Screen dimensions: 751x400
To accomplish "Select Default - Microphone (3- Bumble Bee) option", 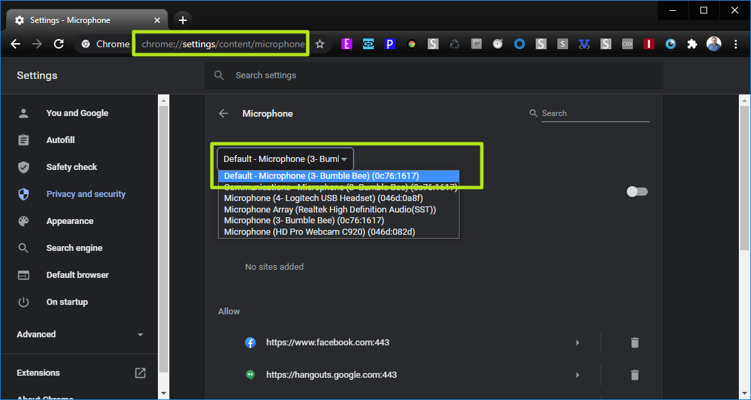I will tap(339, 176).
